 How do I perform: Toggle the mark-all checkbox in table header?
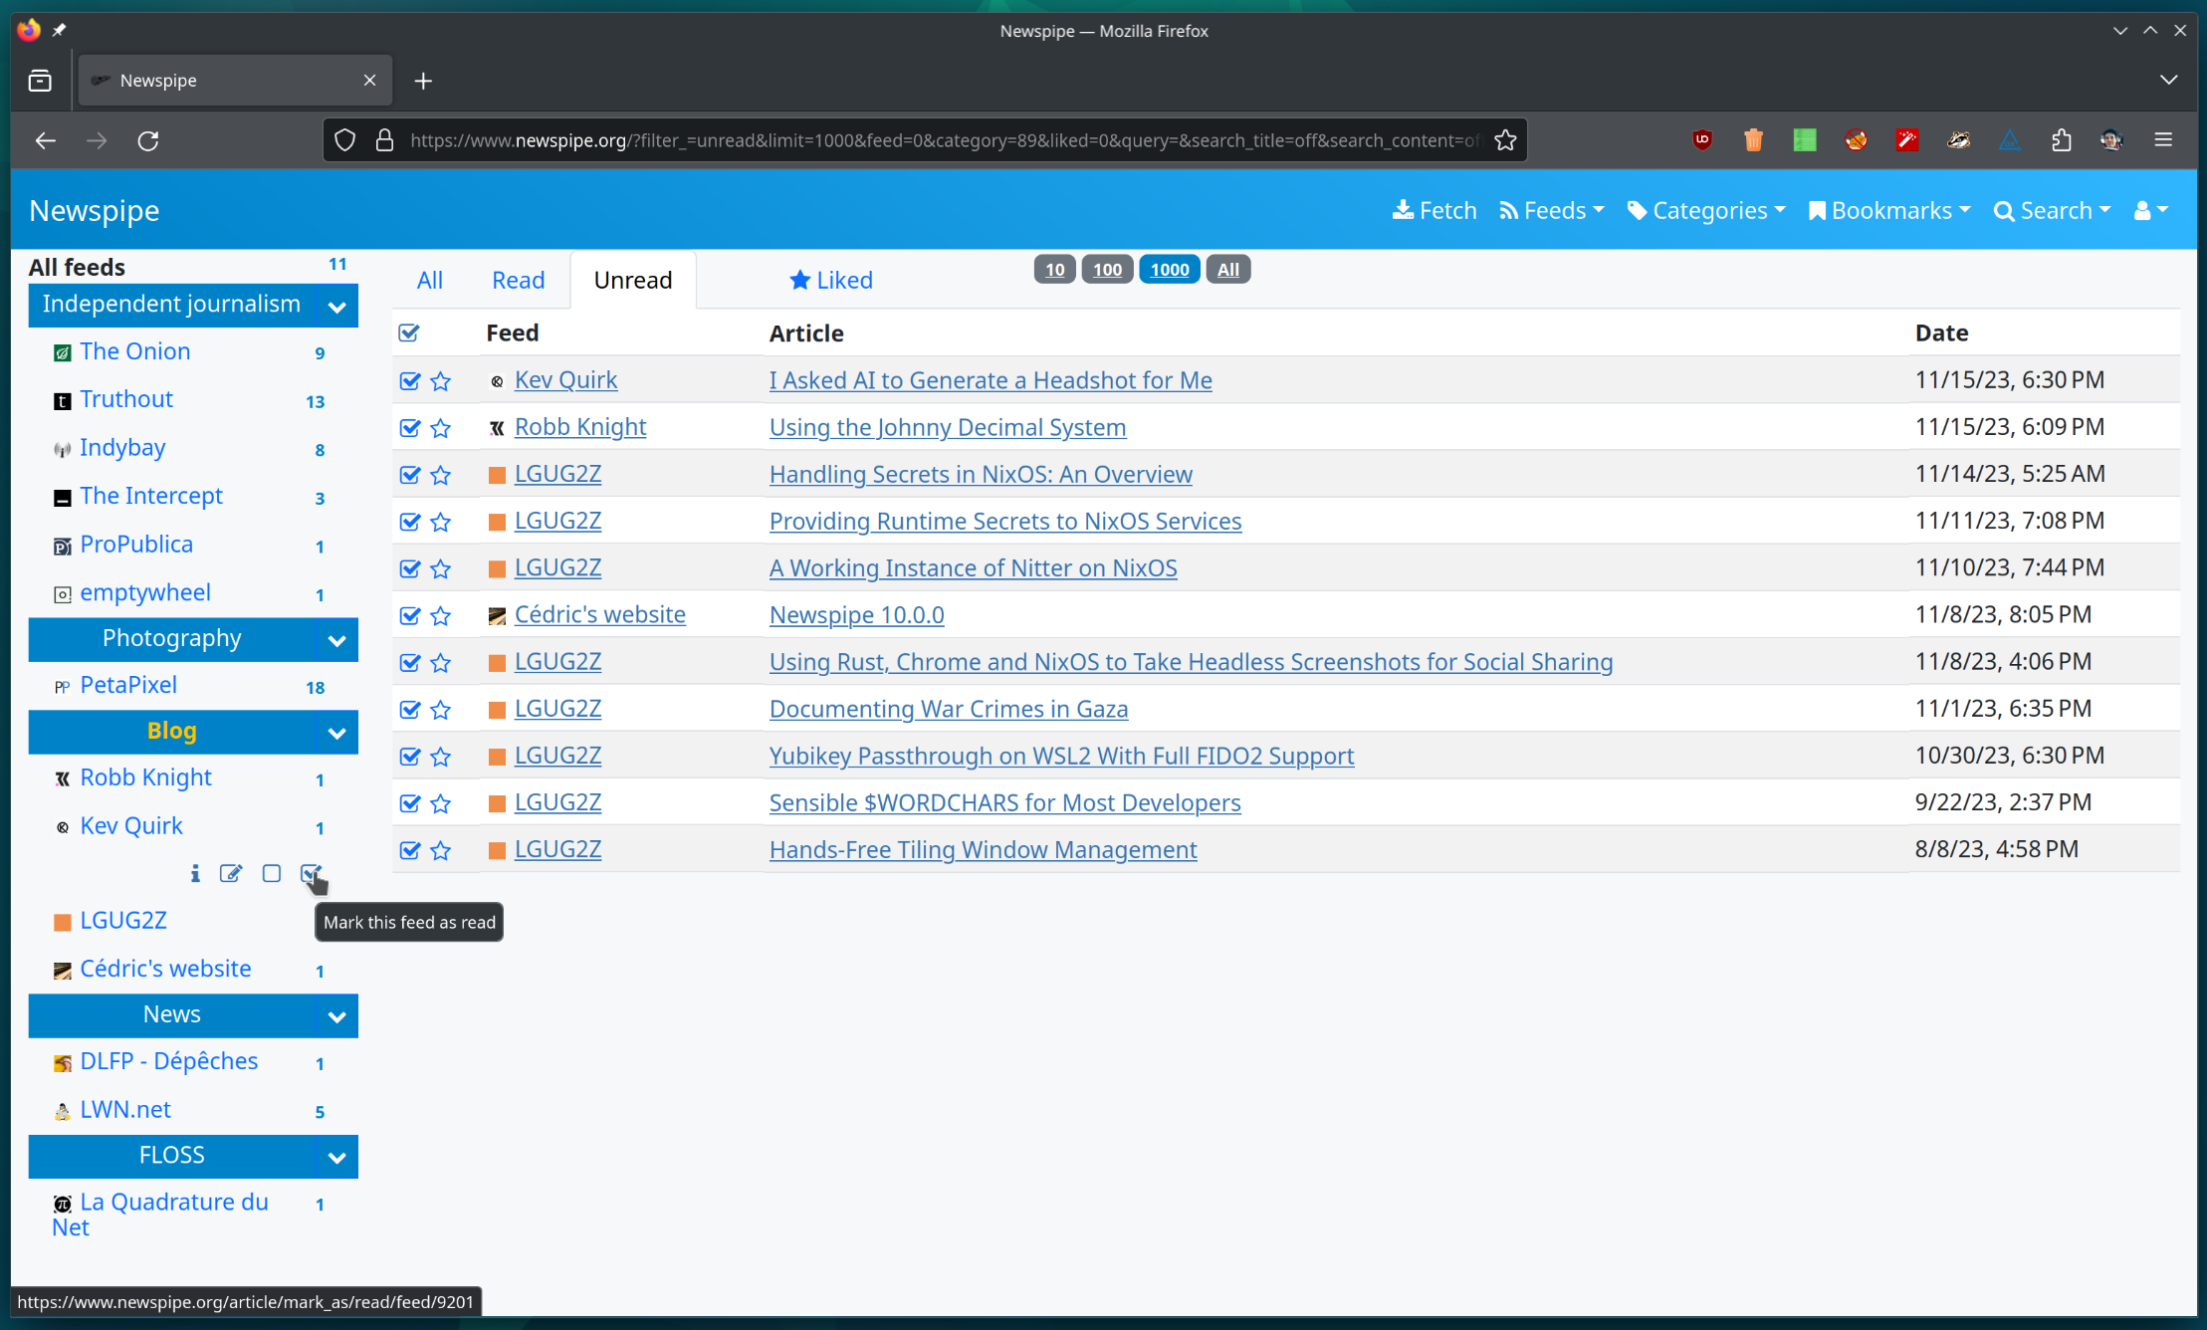click(409, 332)
